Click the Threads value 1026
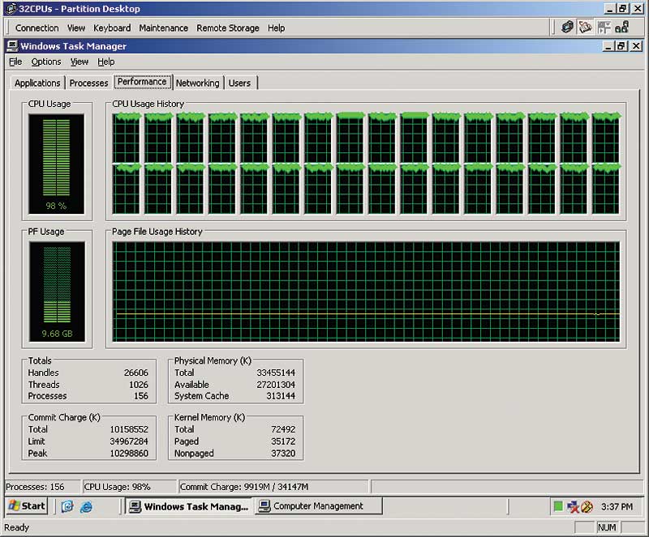Screen dimensions: 649x537 138,385
